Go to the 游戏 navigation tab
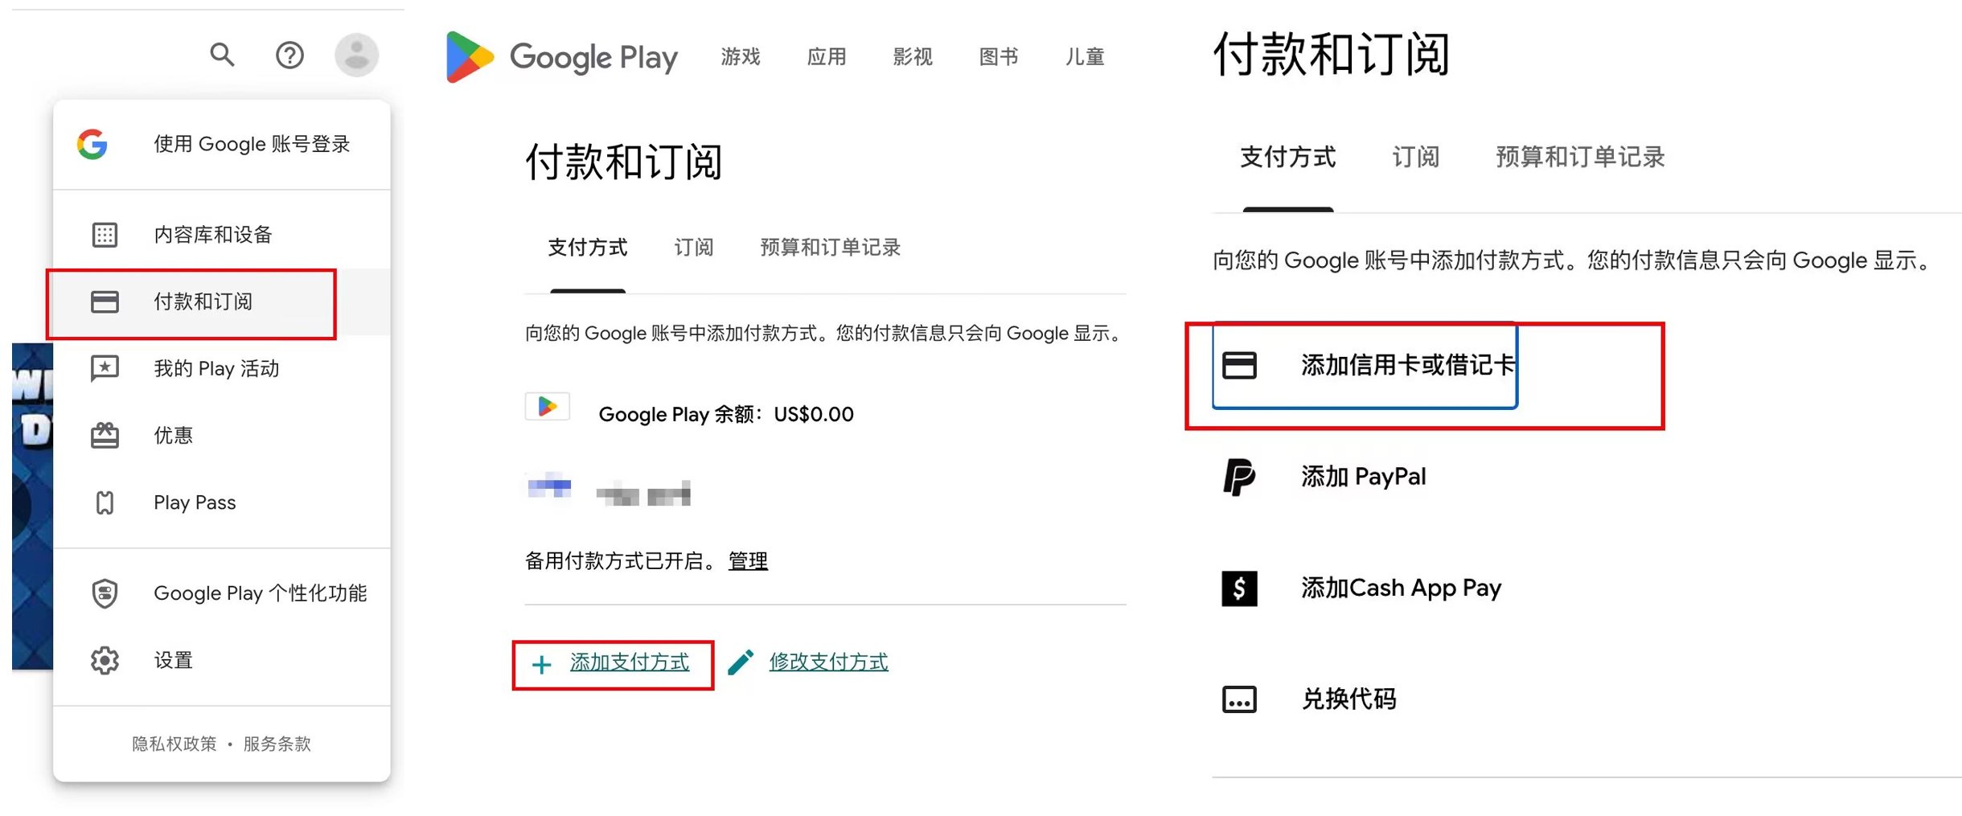The image size is (1962, 816). [x=741, y=57]
